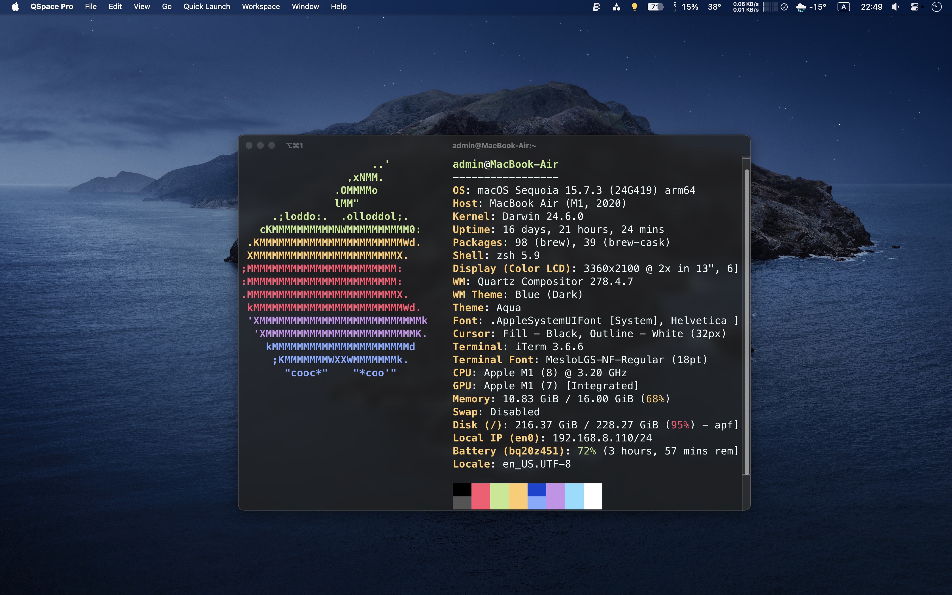The width and height of the screenshot is (952, 595).
Task: Open Control Center toggles icon
Action: pyautogui.click(x=915, y=7)
